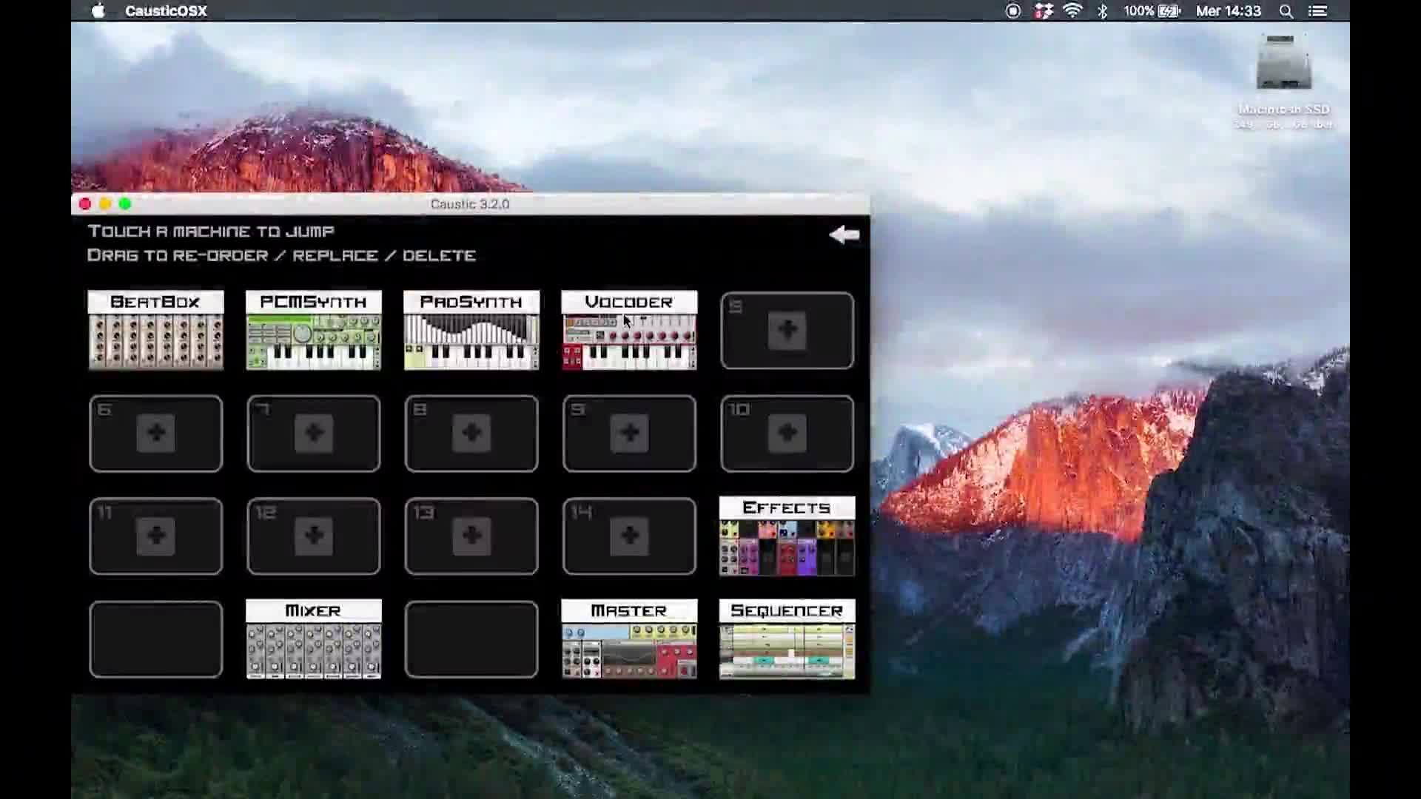Minimize the Caustic window with yellow button
The width and height of the screenshot is (1421, 799).
coord(105,204)
